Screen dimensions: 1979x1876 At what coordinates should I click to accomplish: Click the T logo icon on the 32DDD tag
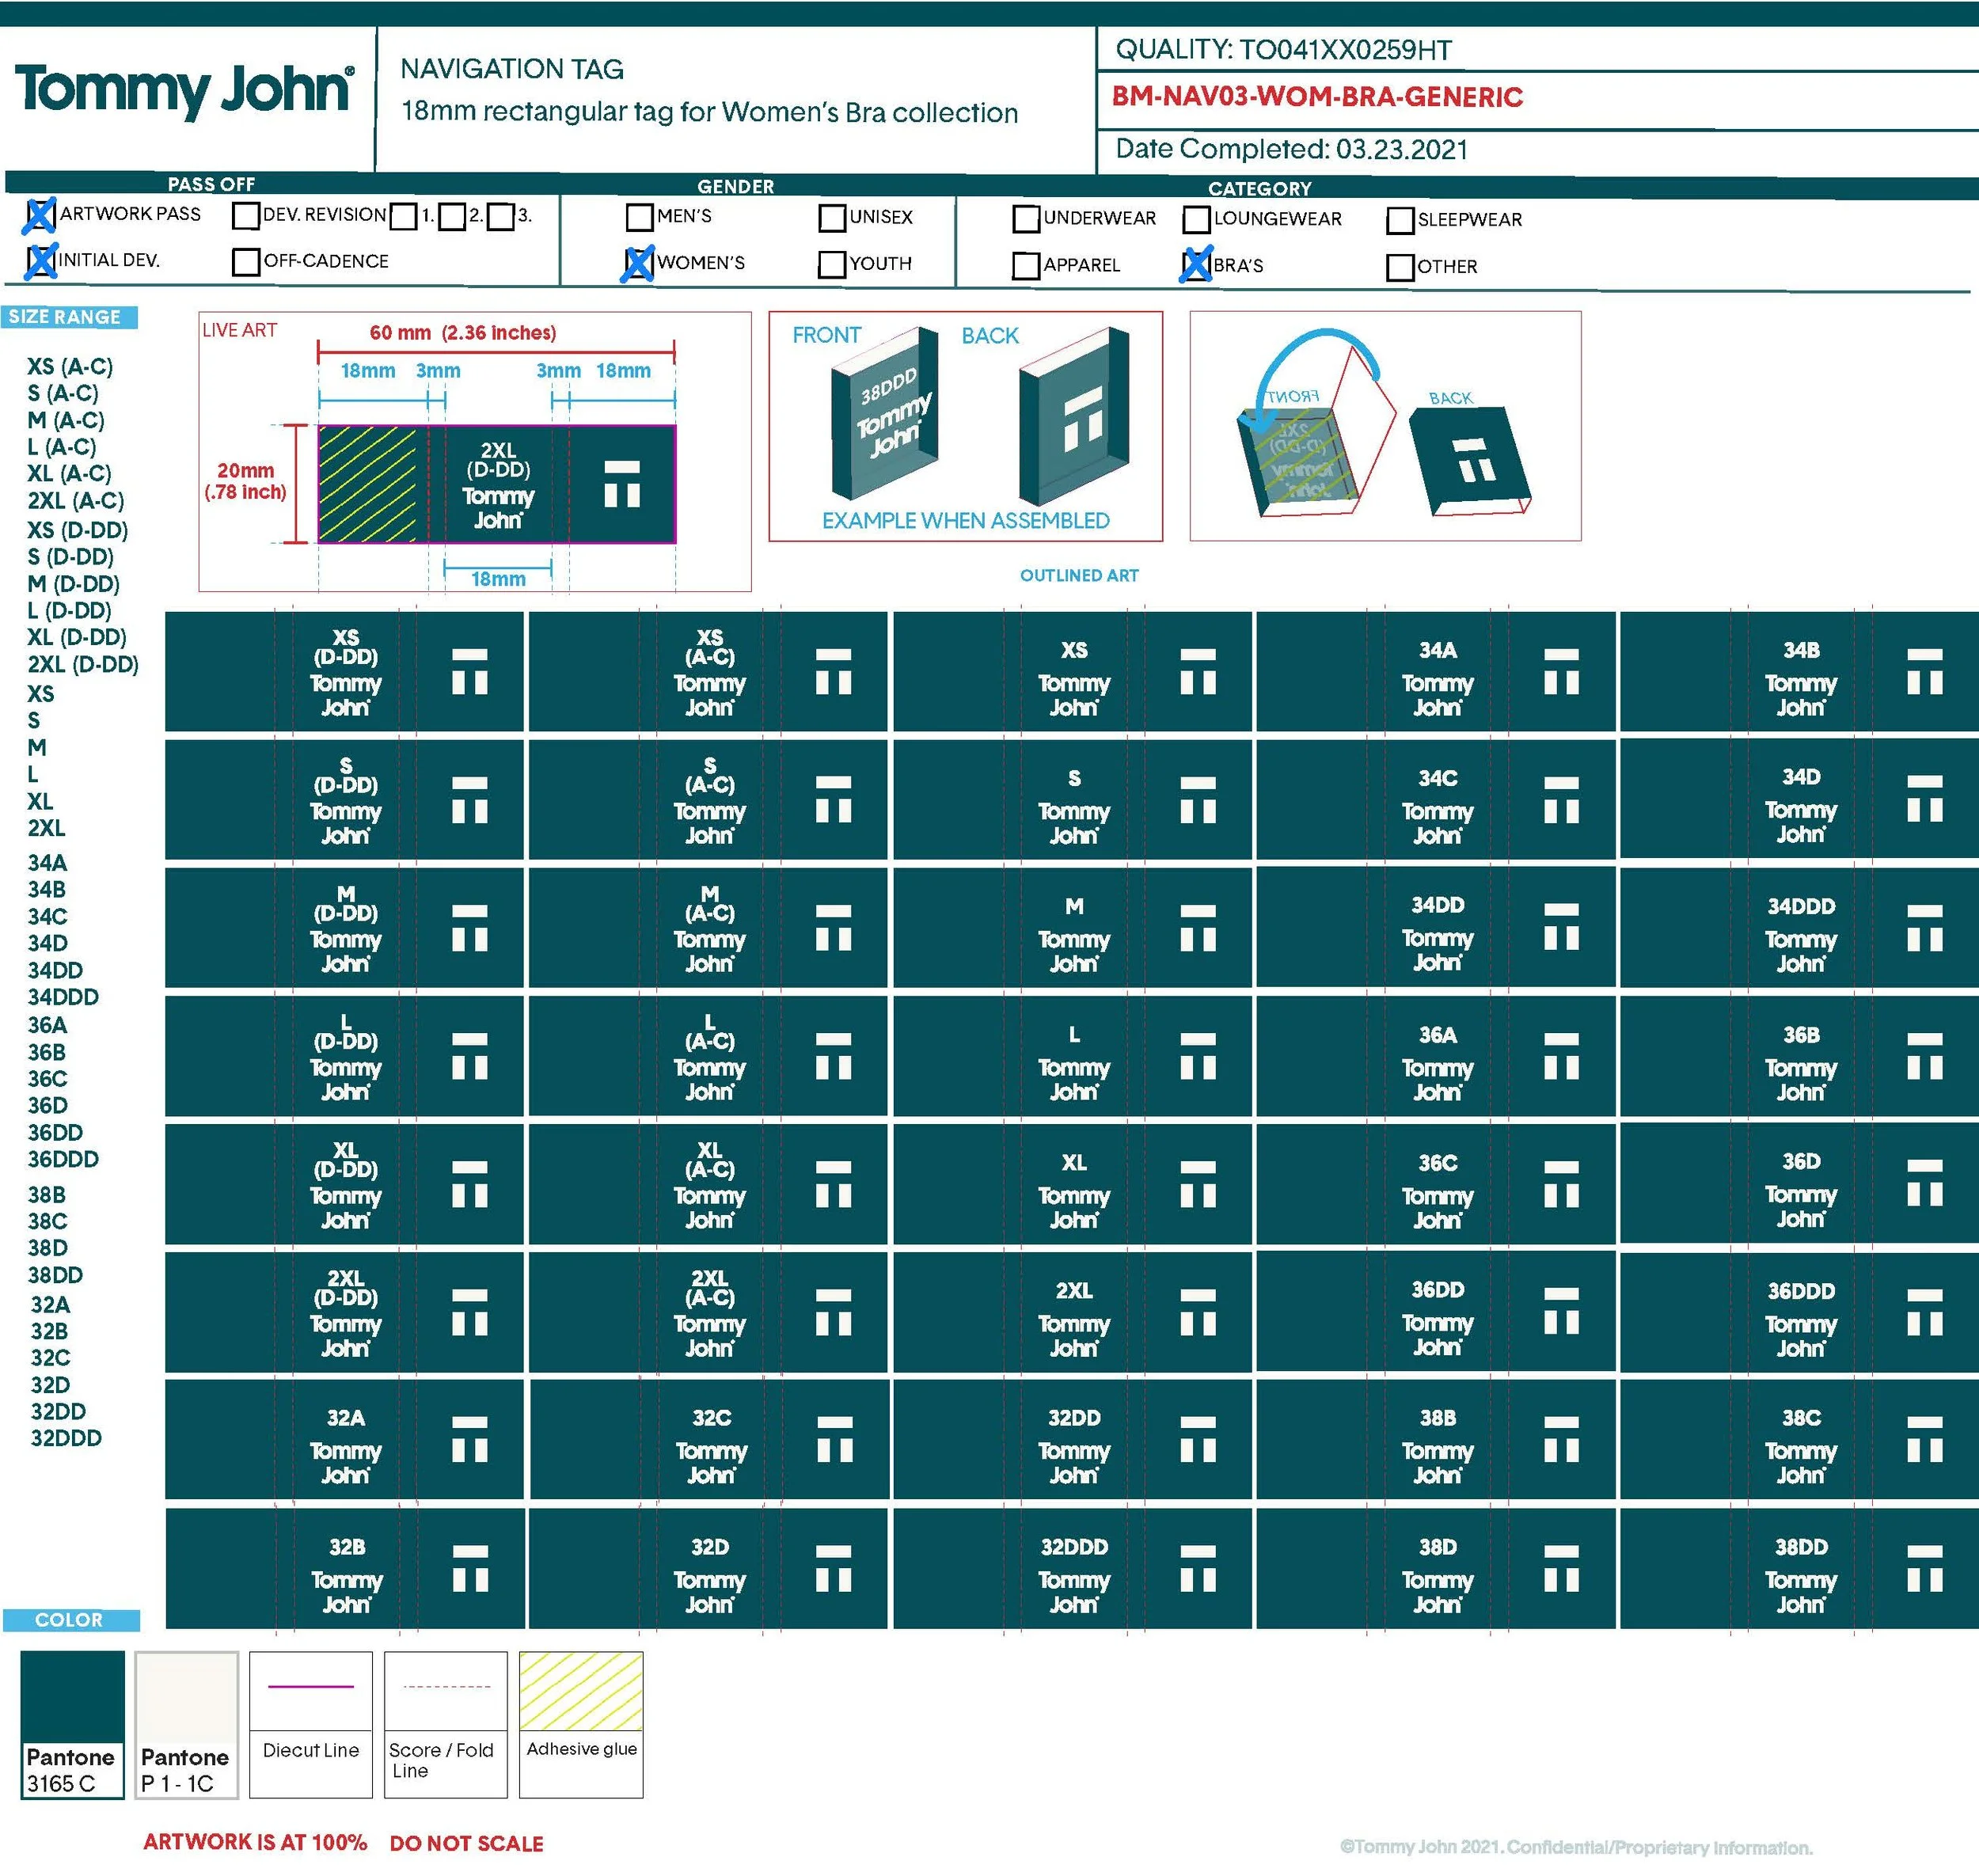tap(1198, 1567)
